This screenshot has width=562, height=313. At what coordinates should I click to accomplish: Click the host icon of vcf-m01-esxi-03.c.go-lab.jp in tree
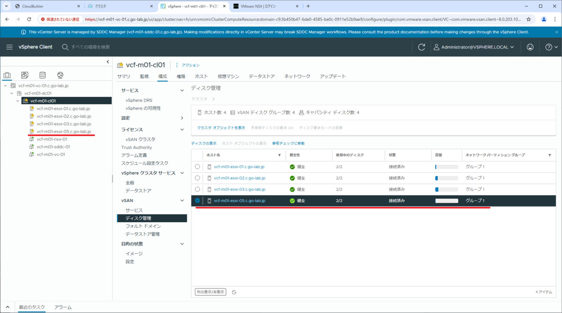(32, 124)
